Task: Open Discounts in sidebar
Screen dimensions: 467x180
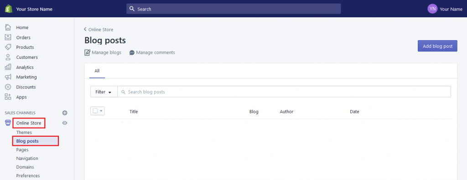Action: point(26,87)
